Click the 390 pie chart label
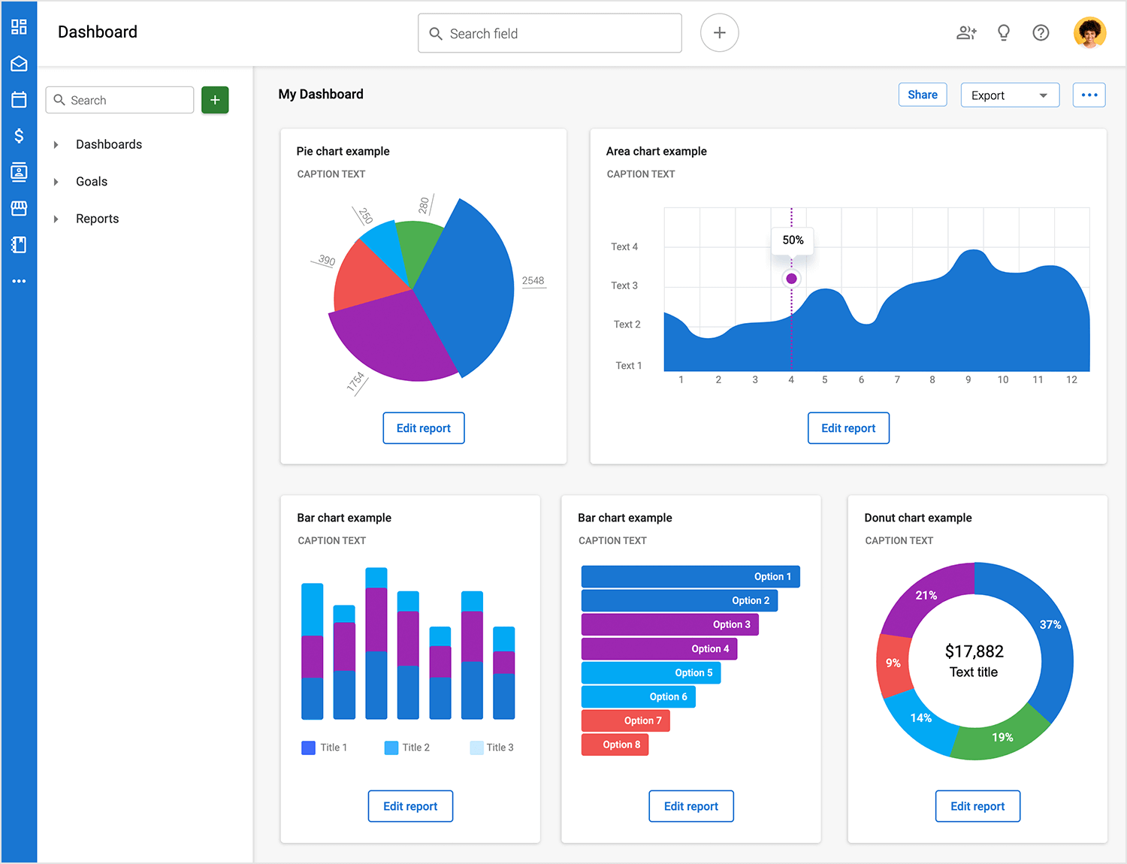This screenshot has width=1127, height=864. 326,260
